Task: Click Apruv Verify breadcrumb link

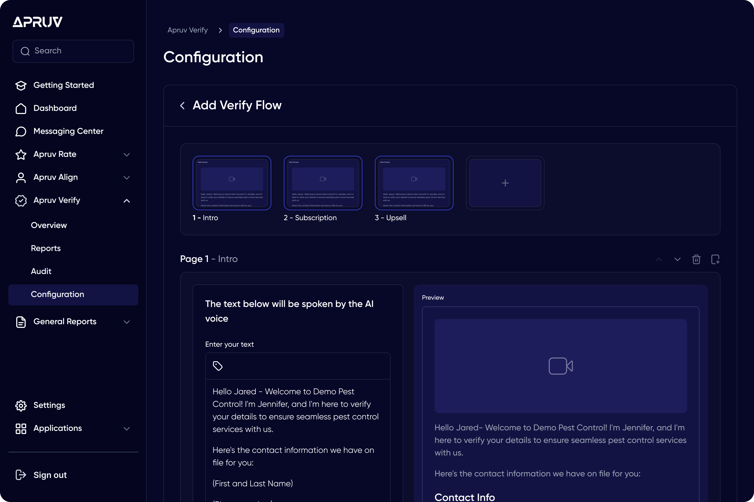Action: coord(187,30)
